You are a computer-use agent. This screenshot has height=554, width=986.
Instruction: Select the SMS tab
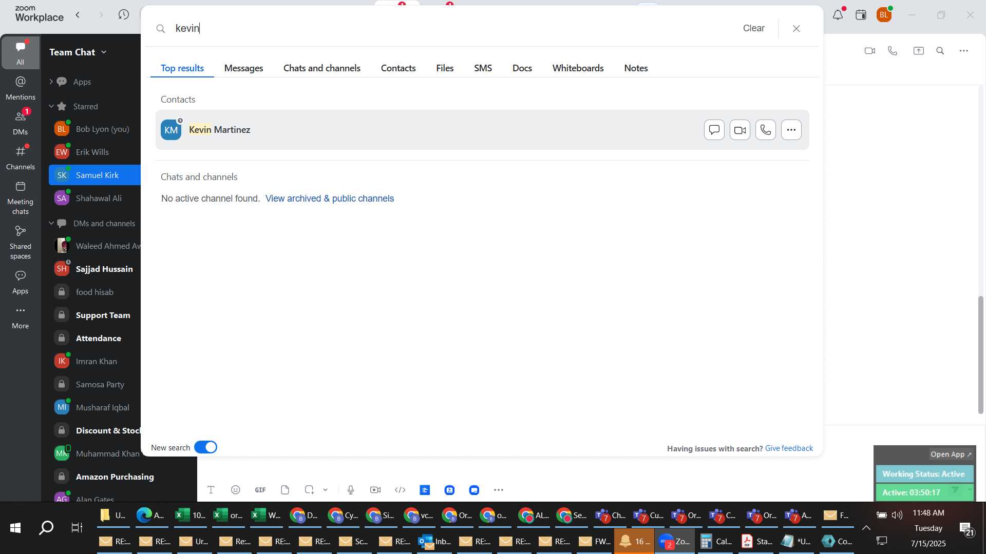tap(483, 68)
